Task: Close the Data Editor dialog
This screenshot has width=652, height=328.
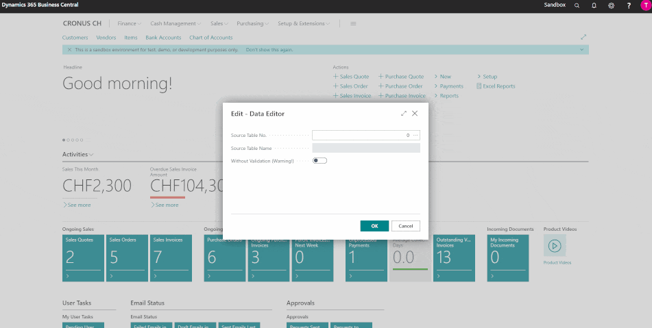Action: click(415, 114)
